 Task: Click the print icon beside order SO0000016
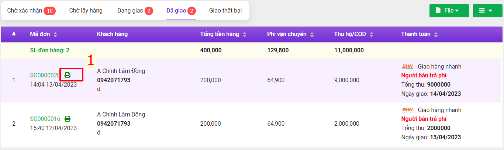tap(68, 119)
